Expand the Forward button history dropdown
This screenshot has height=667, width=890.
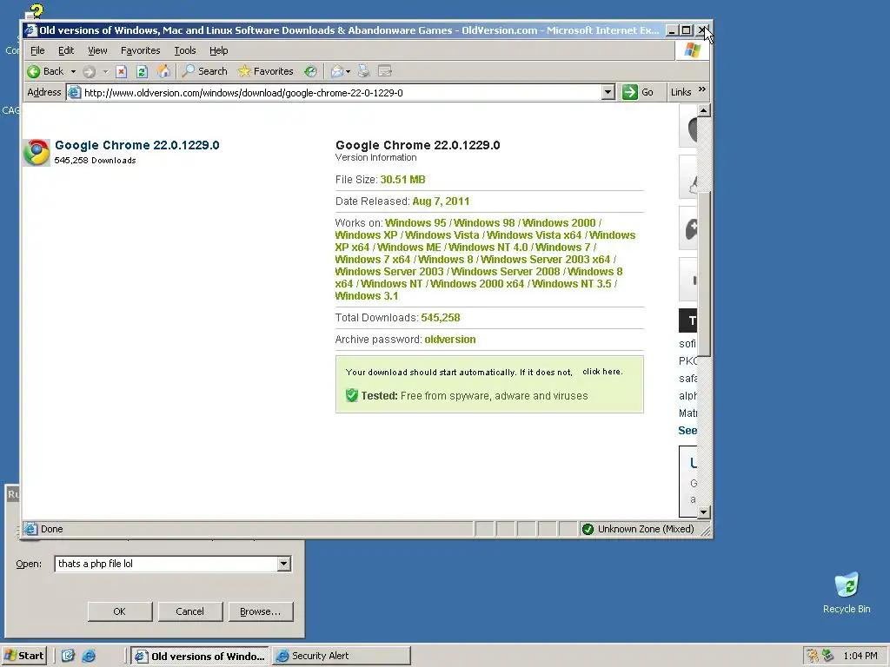[105, 71]
